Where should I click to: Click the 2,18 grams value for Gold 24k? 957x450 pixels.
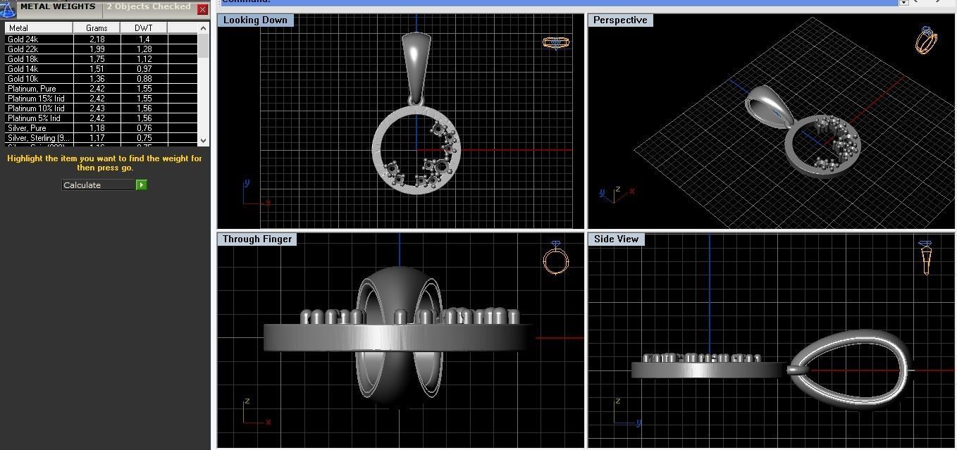(97, 39)
